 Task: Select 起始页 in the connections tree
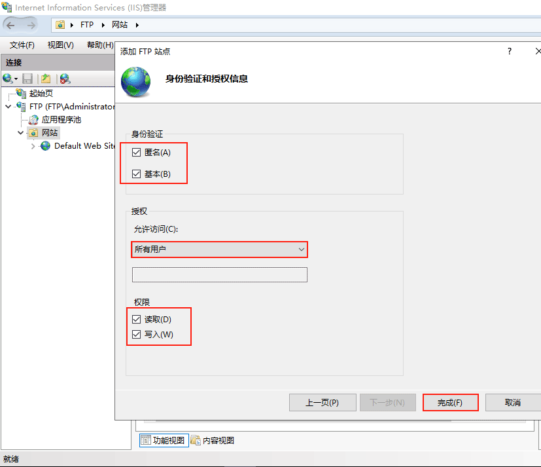(41, 93)
